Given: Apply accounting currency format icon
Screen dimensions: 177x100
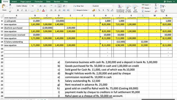Looking at the screenshot, I should coord(93,10).
